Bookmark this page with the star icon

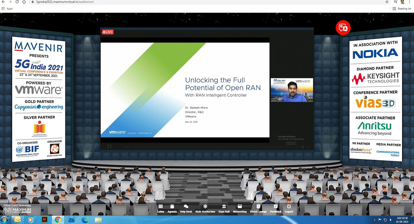click(x=387, y=2)
